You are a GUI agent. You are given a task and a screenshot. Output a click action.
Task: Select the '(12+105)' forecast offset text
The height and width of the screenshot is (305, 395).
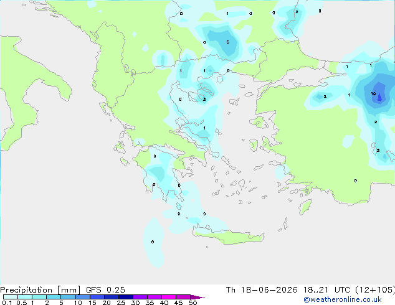(375, 290)
